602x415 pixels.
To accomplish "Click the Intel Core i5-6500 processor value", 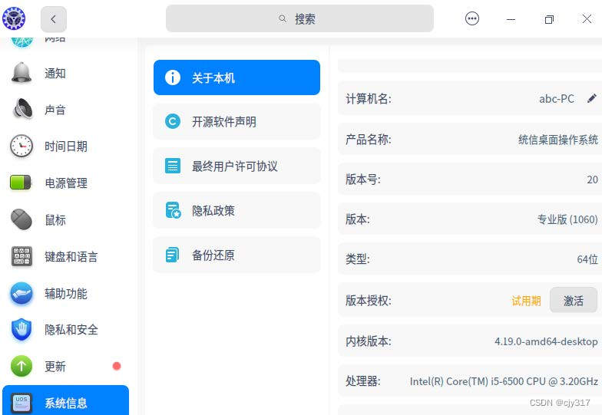I will pos(504,381).
